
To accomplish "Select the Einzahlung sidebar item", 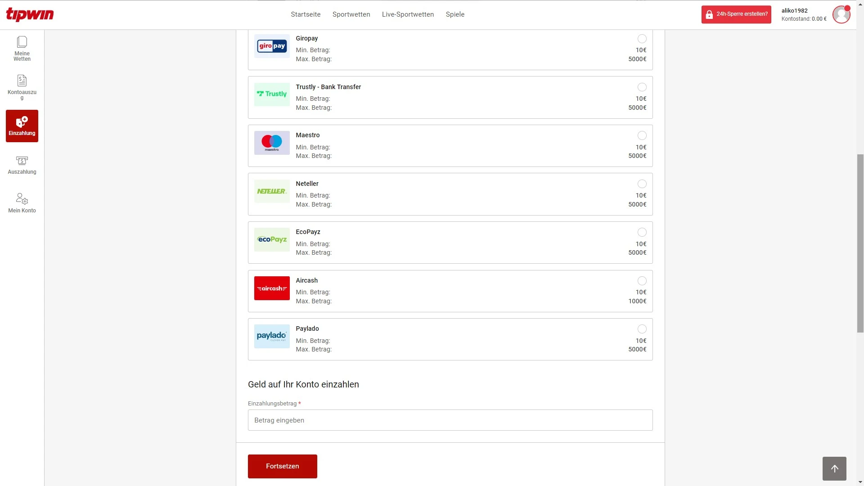I will [22, 126].
